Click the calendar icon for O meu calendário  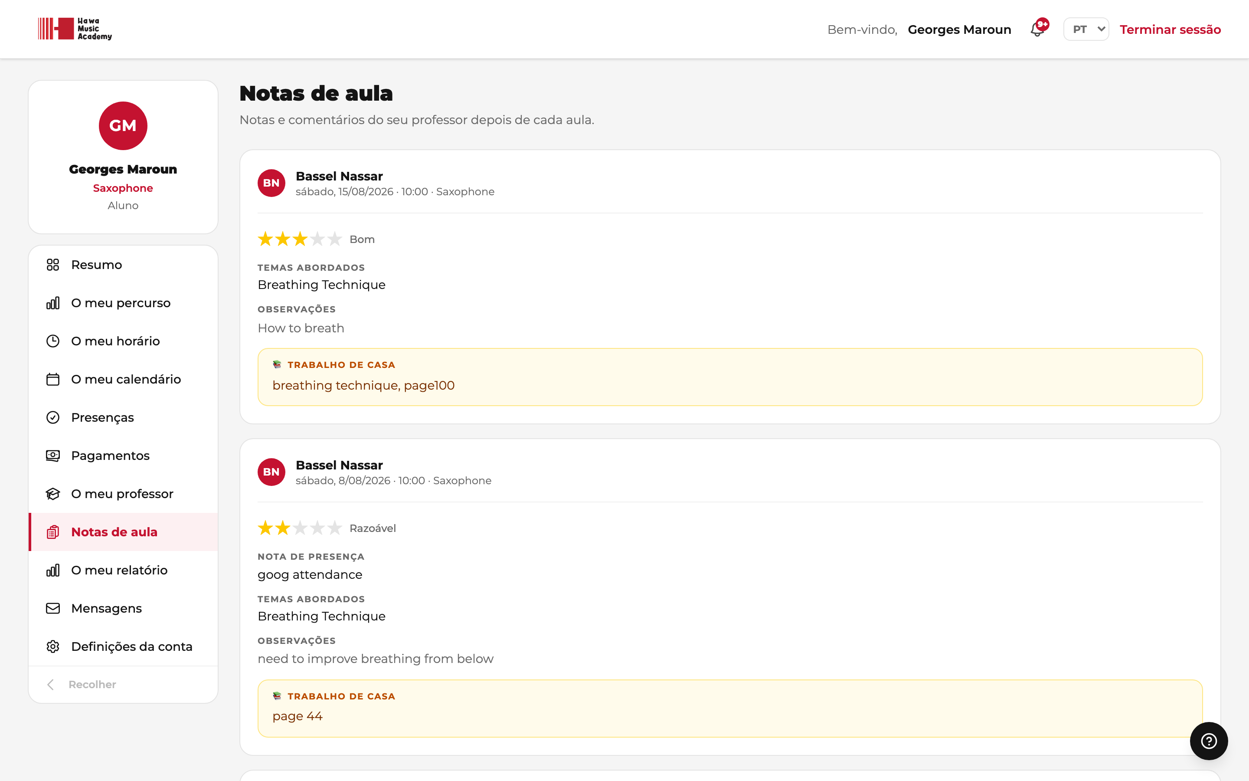click(52, 379)
